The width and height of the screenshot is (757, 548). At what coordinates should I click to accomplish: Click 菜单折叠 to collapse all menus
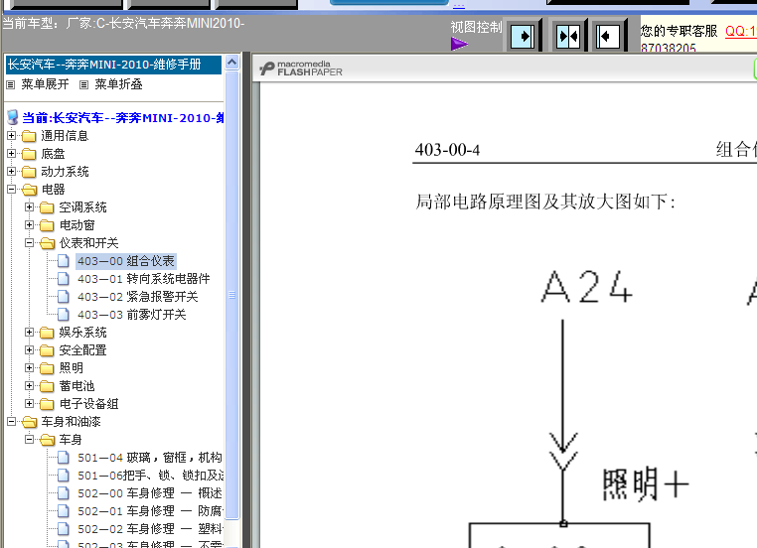coord(118,84)
